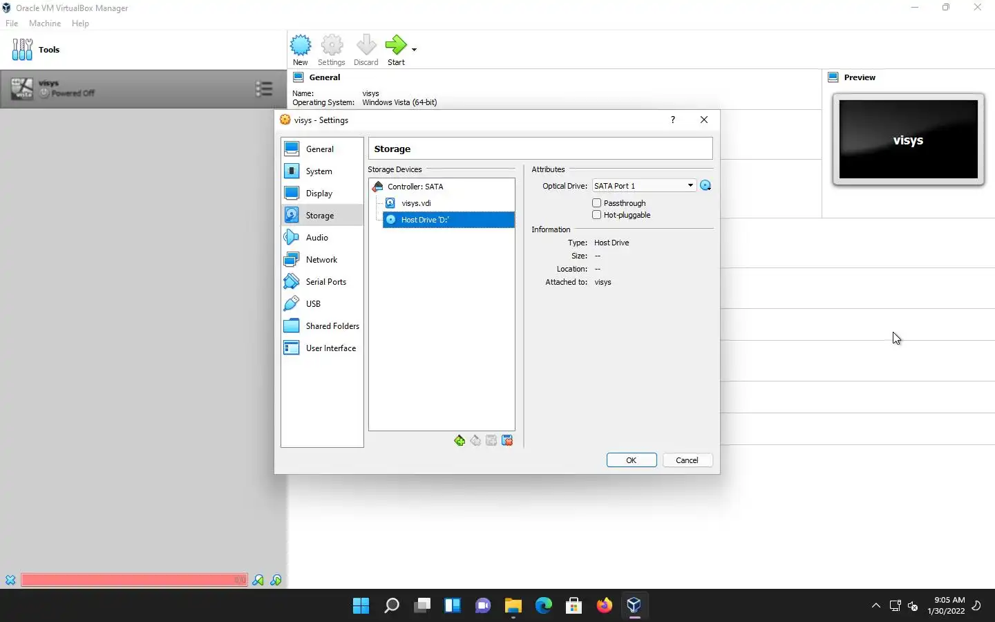Open the Serial Ports settings category

pyautogui.click(x=322, y=281)
